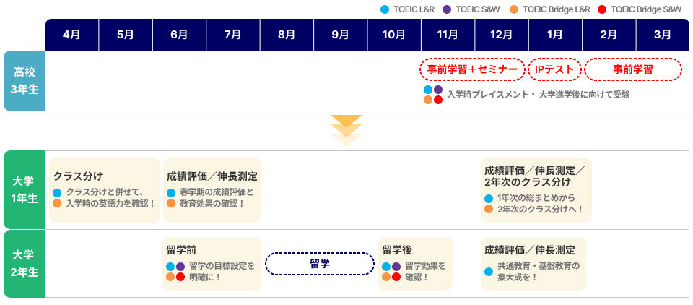Viewport: 693px width, 305px height.
Task: Select the 3月 month header
Action: [x=663, y=35]
